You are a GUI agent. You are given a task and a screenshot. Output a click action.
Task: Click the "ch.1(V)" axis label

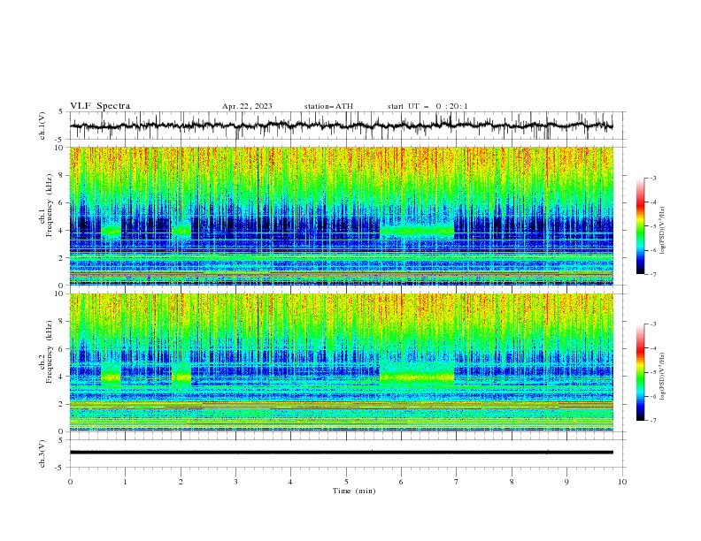42,126
